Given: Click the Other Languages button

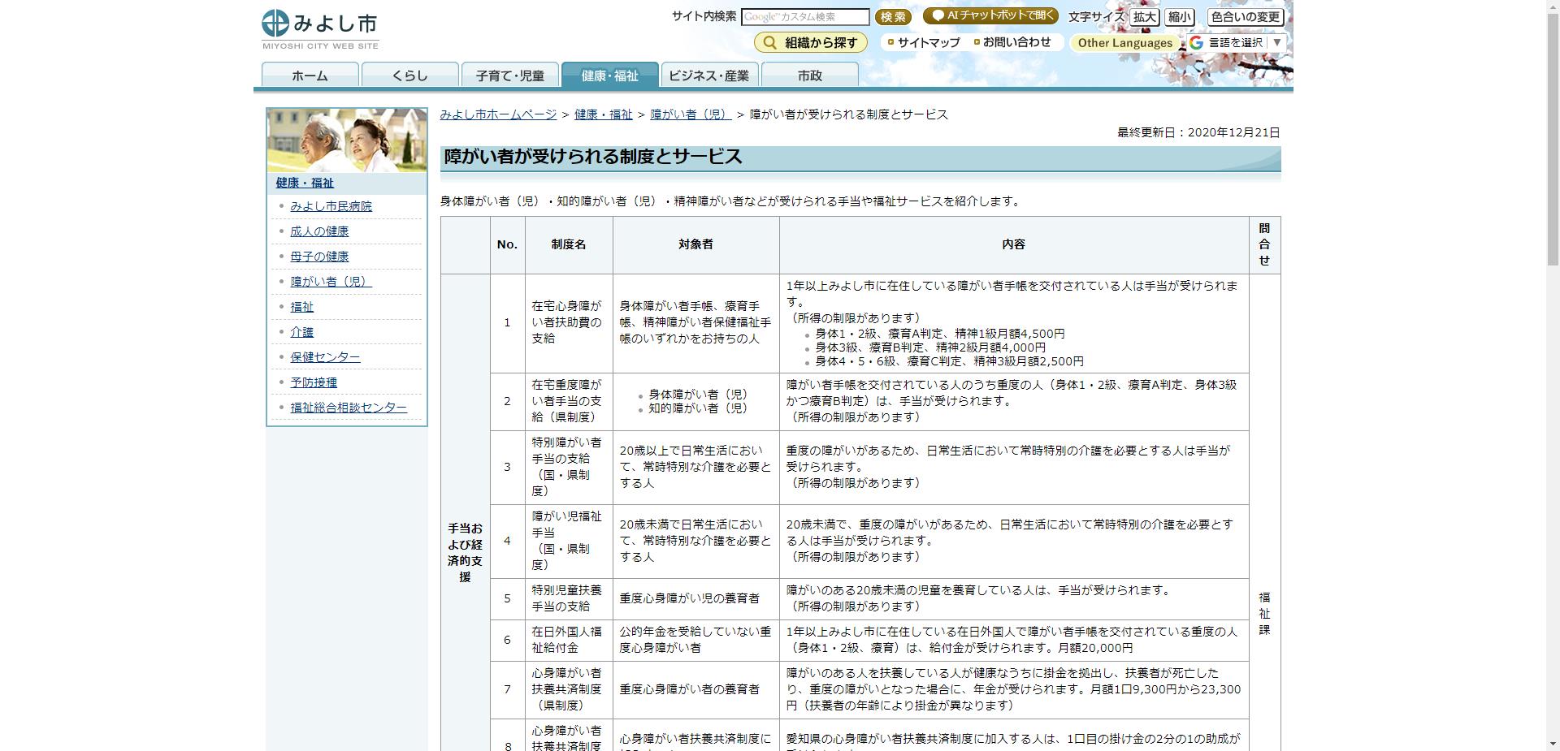Looking at the screenshot, I should [1124, 42].
